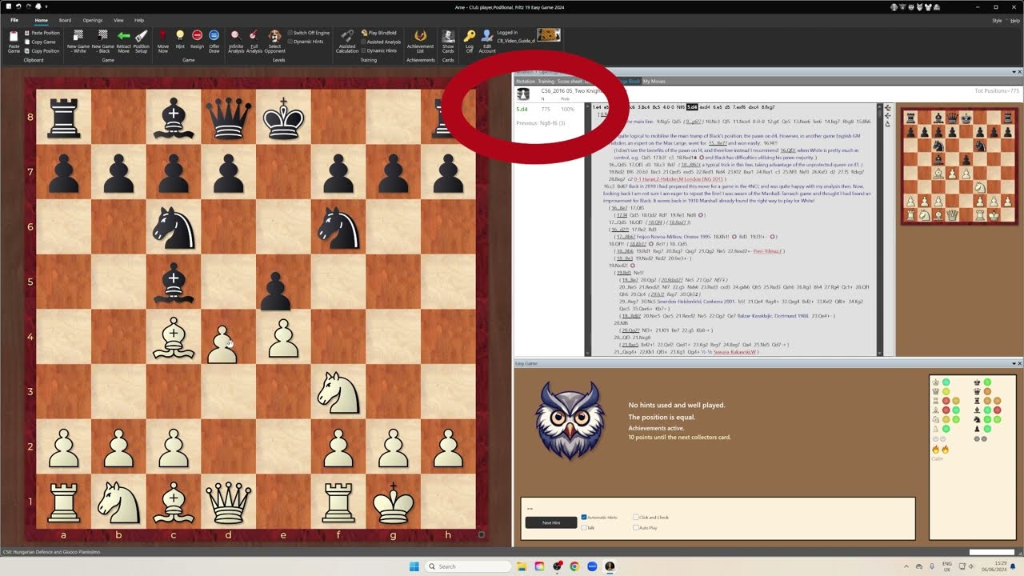The width and height of the screenshot is (1024, 576).
Task: Open Assisted Calculation
Action: coord(346,42)
